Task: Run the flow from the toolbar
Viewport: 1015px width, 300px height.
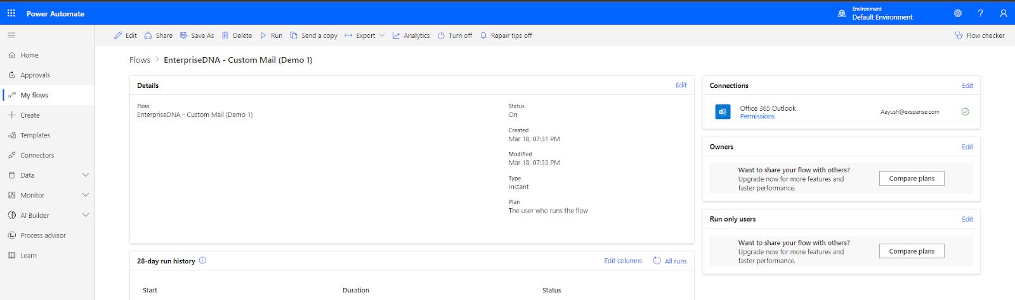Action: tap(272, 35)
